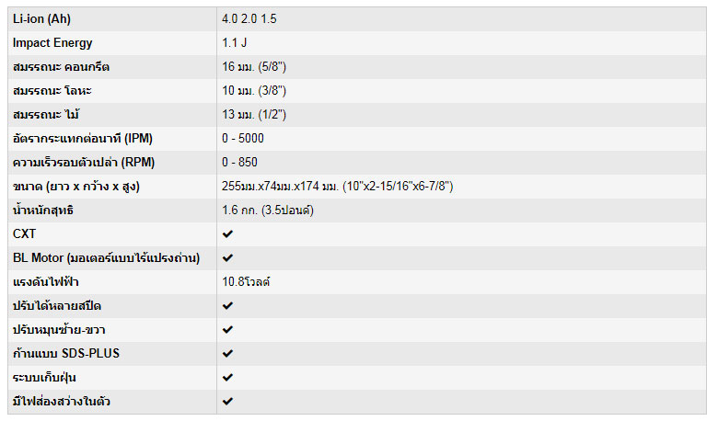The height and width of the screenshot is (421, 718).
Task: Click the checkmark beside ระบบเก็บฝุ่น
Action: 227,377
